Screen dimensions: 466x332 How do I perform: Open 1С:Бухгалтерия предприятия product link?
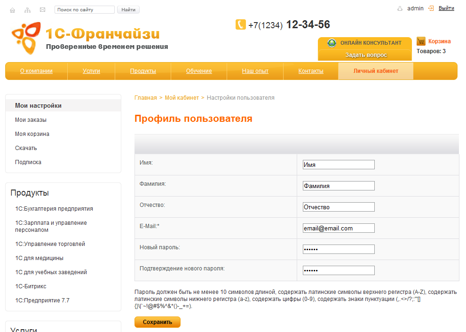pos(54,209)
